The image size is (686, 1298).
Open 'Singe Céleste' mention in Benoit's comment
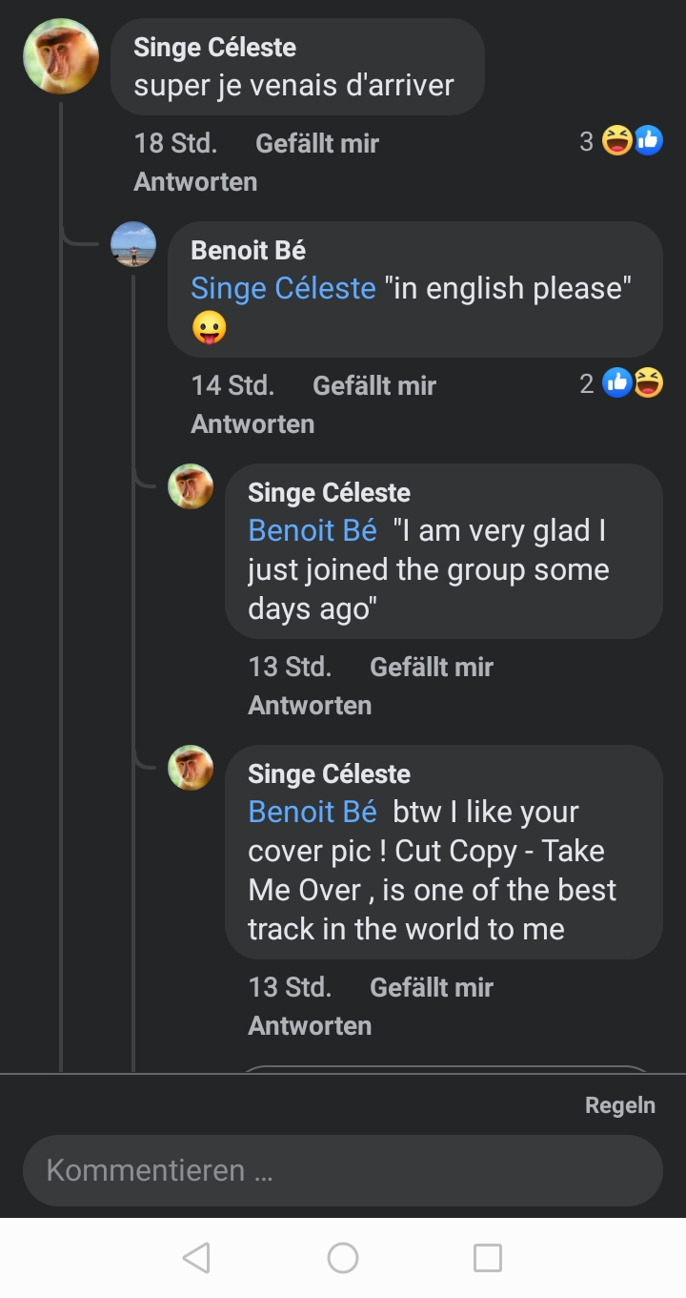(283, 288)
